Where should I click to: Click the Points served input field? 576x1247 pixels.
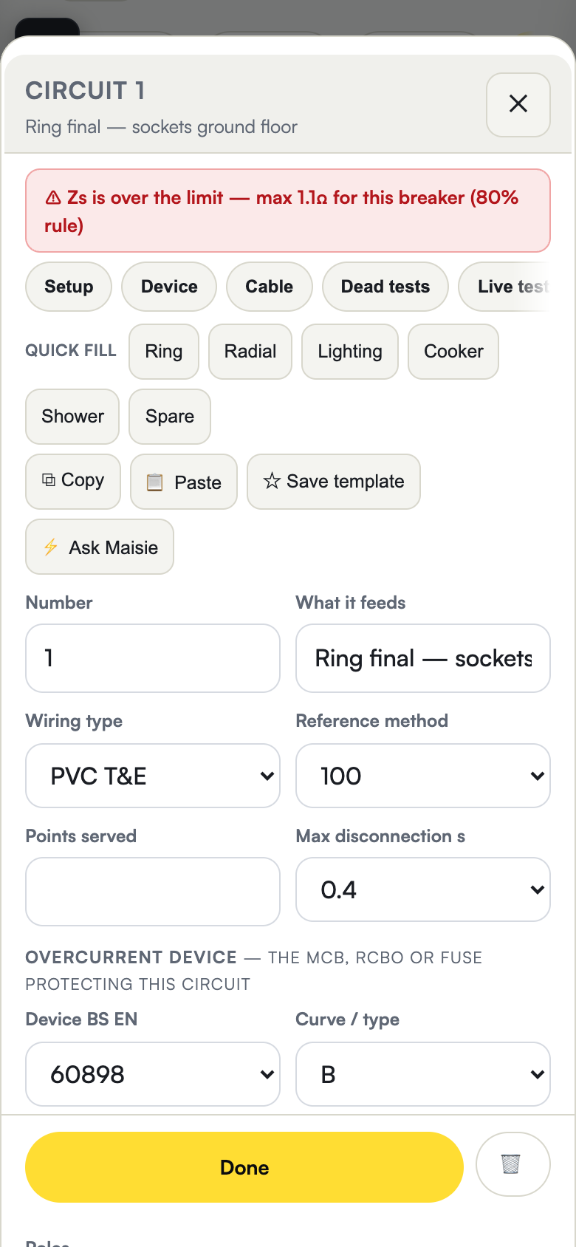tap(153, 892)
